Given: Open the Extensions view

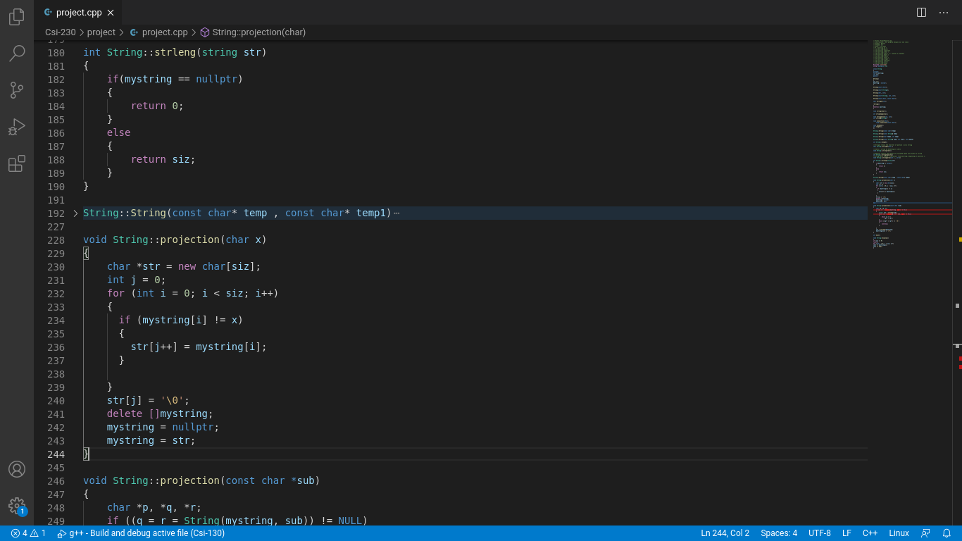Looking at the screenshot, I should pyautogui.click(x=17, y=163).
